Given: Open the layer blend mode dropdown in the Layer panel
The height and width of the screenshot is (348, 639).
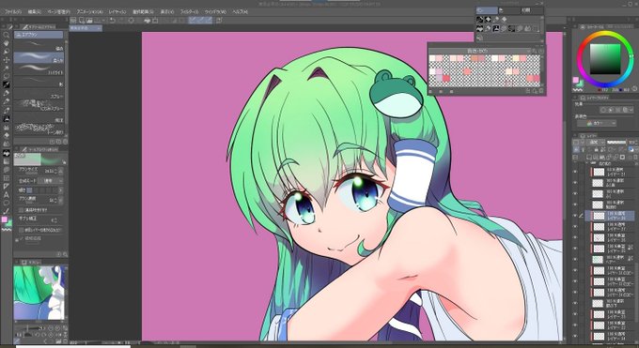Looking at the screenshot, I should pos(595,143).
